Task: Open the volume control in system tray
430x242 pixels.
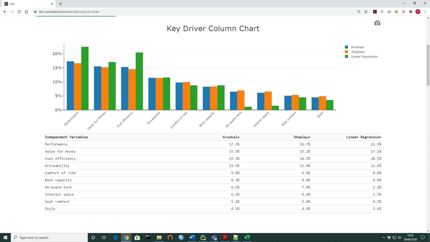Action: (x=399, y=238)
